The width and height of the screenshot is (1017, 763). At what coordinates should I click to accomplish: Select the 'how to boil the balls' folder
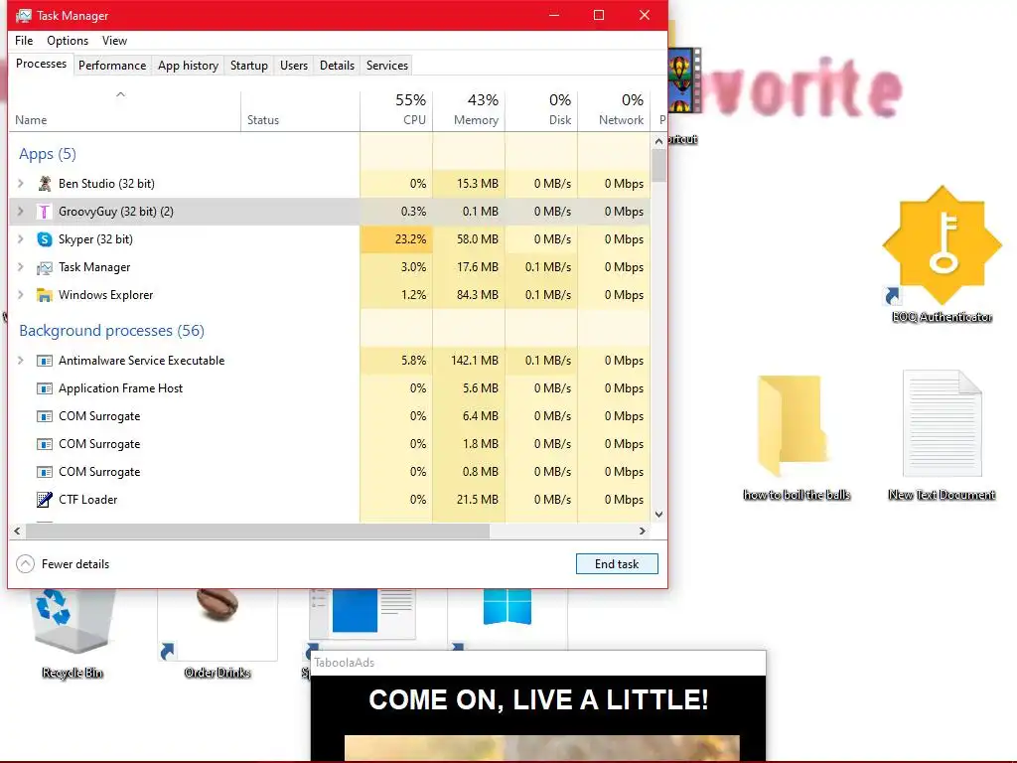(797, 437)
